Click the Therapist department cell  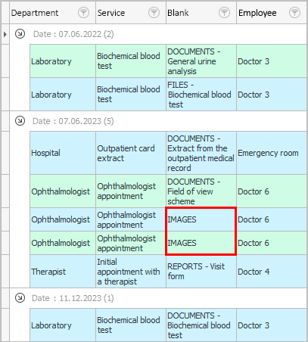pyautogui.click(x=63, y=272)
